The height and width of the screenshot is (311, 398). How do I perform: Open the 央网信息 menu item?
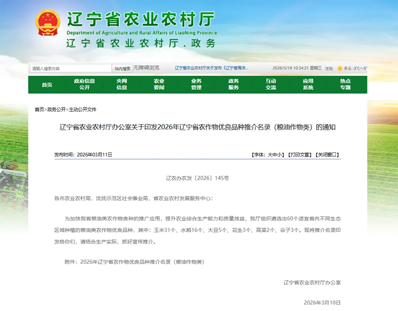click(122, 84)
